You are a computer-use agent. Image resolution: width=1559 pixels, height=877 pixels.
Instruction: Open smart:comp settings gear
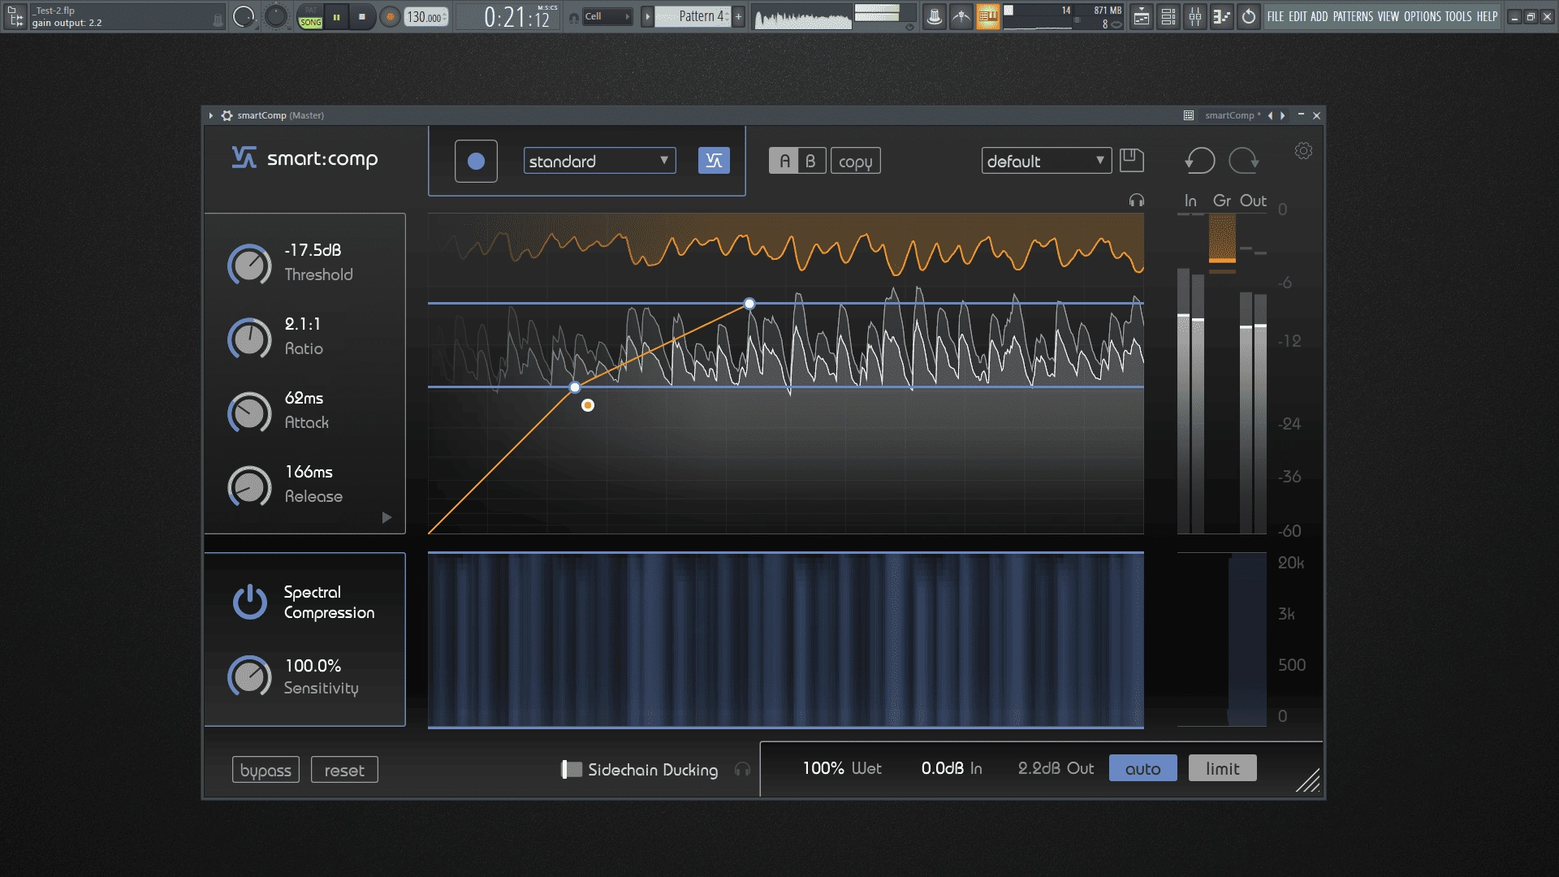tap(1303, 151)
